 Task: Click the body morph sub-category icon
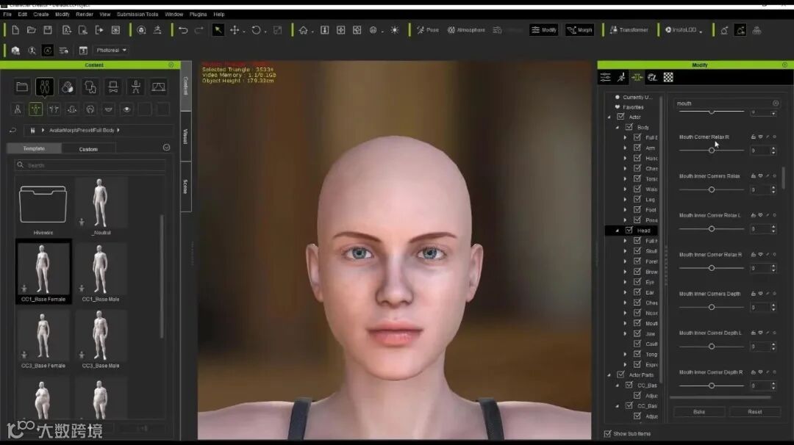35,109
